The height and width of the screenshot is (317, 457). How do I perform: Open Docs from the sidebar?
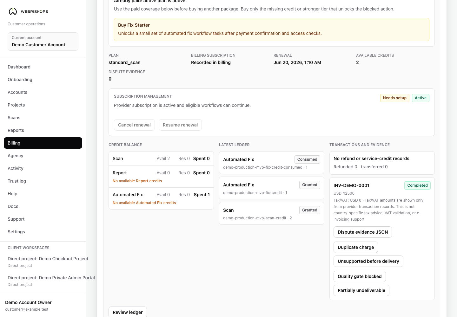coord(43,206)
